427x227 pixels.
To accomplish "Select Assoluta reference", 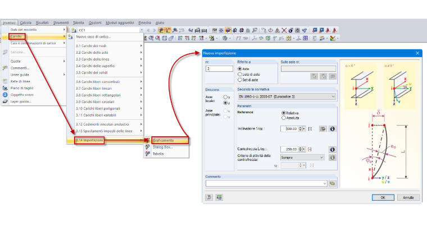I will click(x=284, y=118).
